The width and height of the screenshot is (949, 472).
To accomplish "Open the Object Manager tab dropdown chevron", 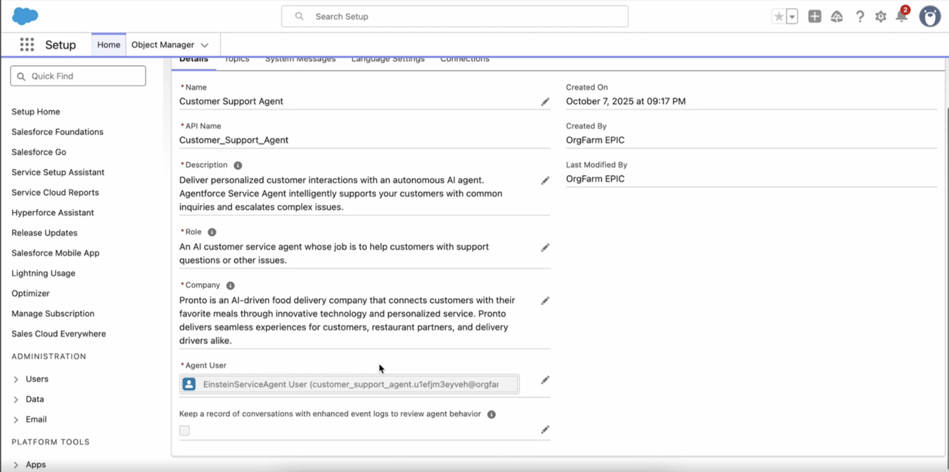I will (x=204, y=45).
